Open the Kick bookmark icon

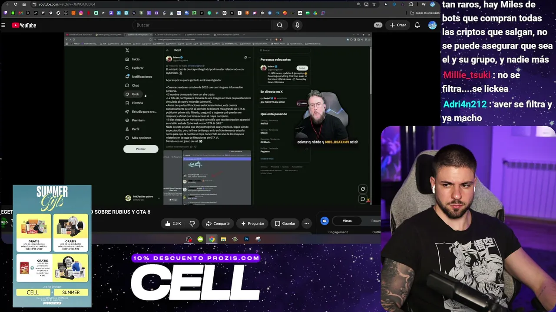13,13
